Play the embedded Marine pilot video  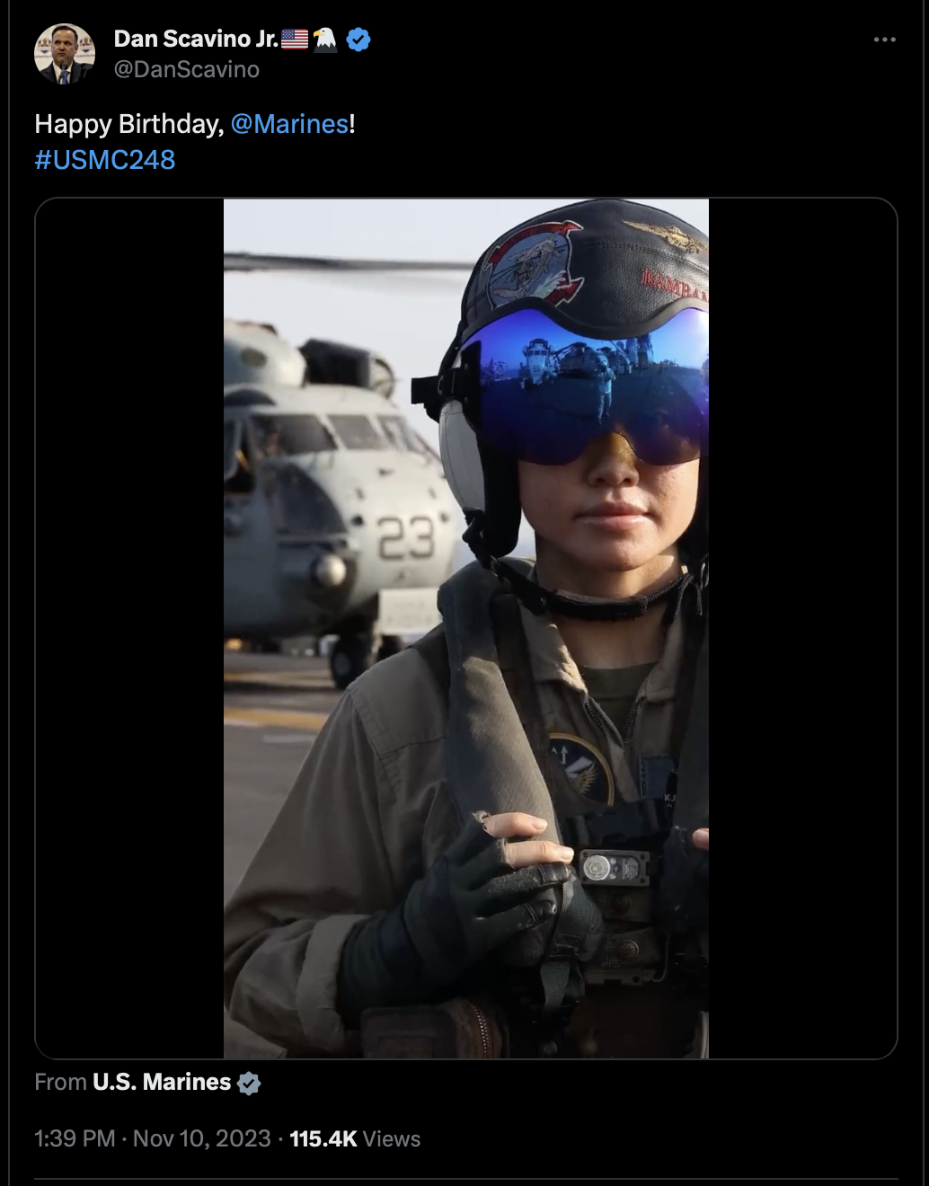(x=466, y=628)
